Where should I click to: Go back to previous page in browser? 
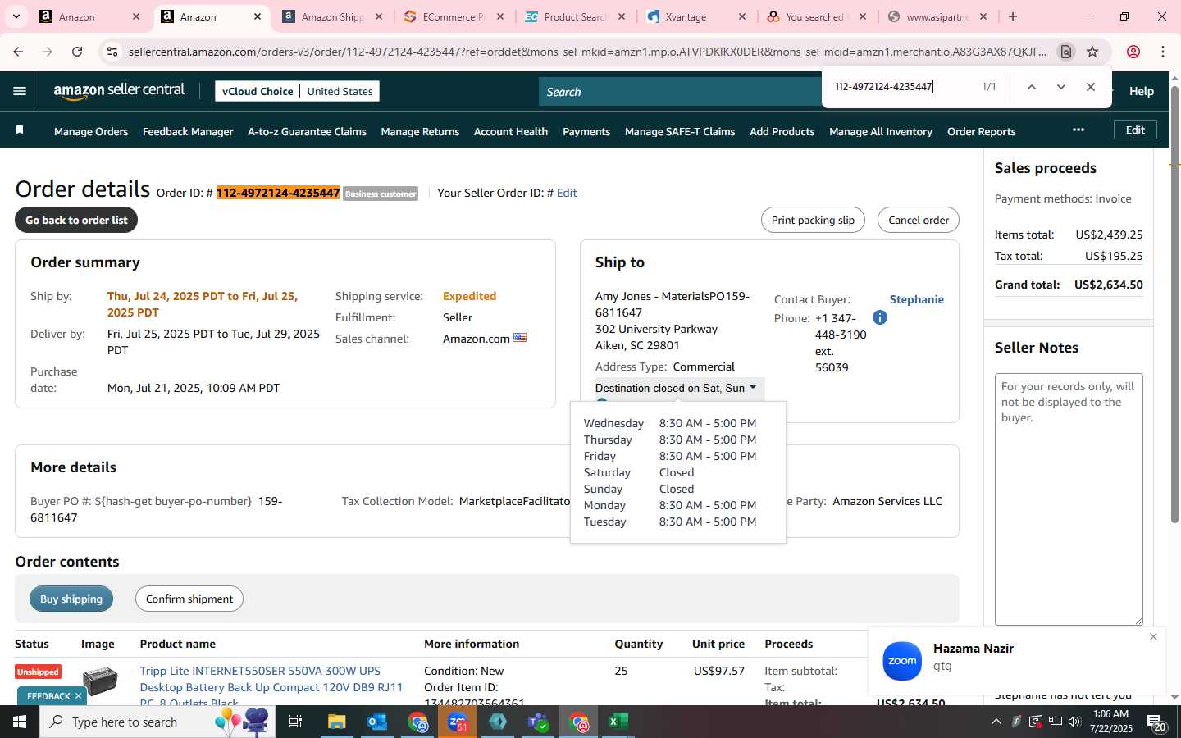[x=18, y=52]
